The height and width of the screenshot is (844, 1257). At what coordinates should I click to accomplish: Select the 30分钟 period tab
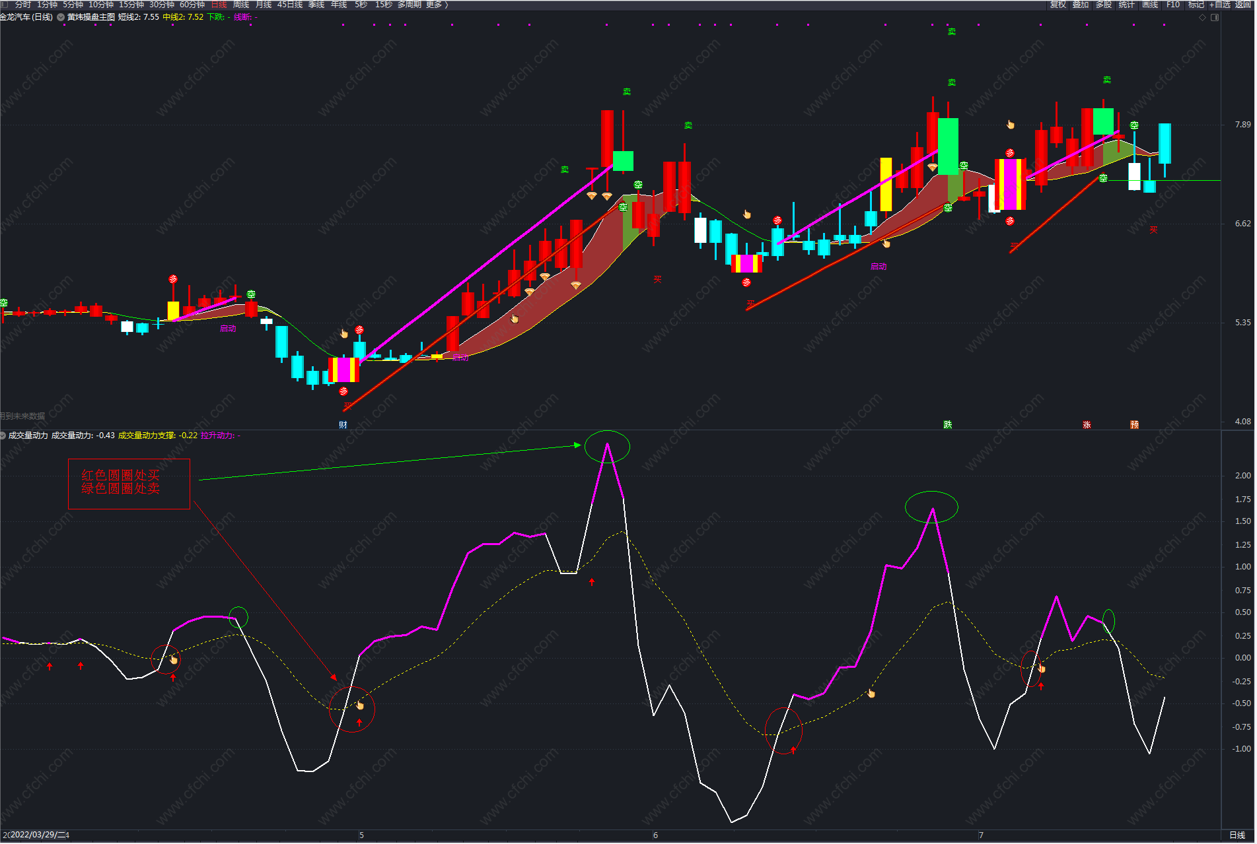pos(162,5)
